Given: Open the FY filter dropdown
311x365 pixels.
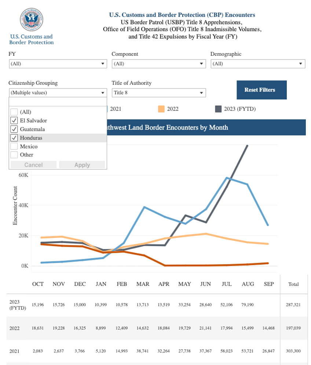Looking at the screenshot, I should coord(58,64).
